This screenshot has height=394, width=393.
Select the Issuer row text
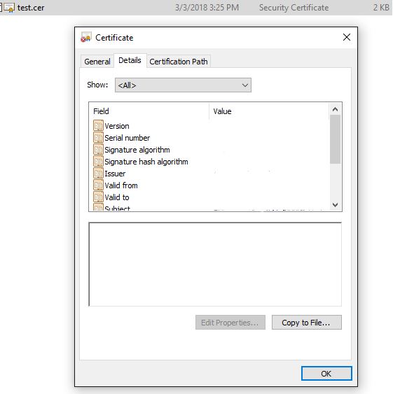point(115,174)
